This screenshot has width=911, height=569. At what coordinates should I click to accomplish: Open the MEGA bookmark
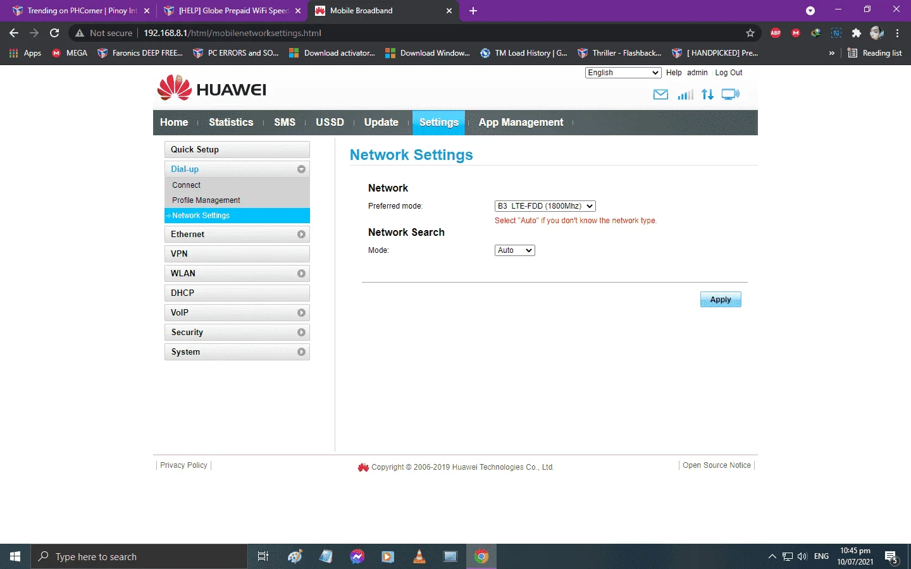(x=70, y=53)
